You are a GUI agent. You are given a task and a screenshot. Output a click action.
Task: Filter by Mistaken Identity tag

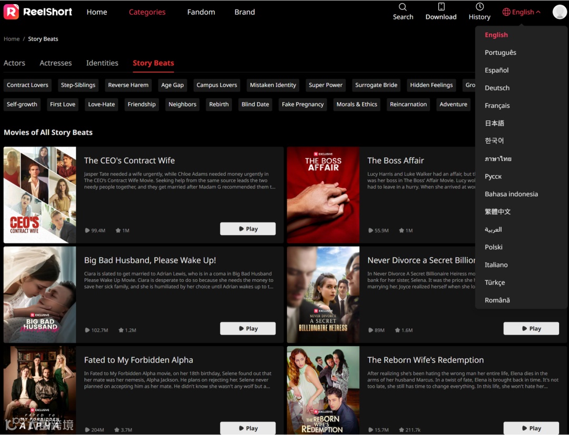pyautogui.click(x=273, y=85)
